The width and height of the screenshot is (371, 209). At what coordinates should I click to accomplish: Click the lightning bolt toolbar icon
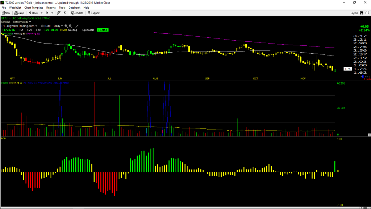(x=59, y=13)
